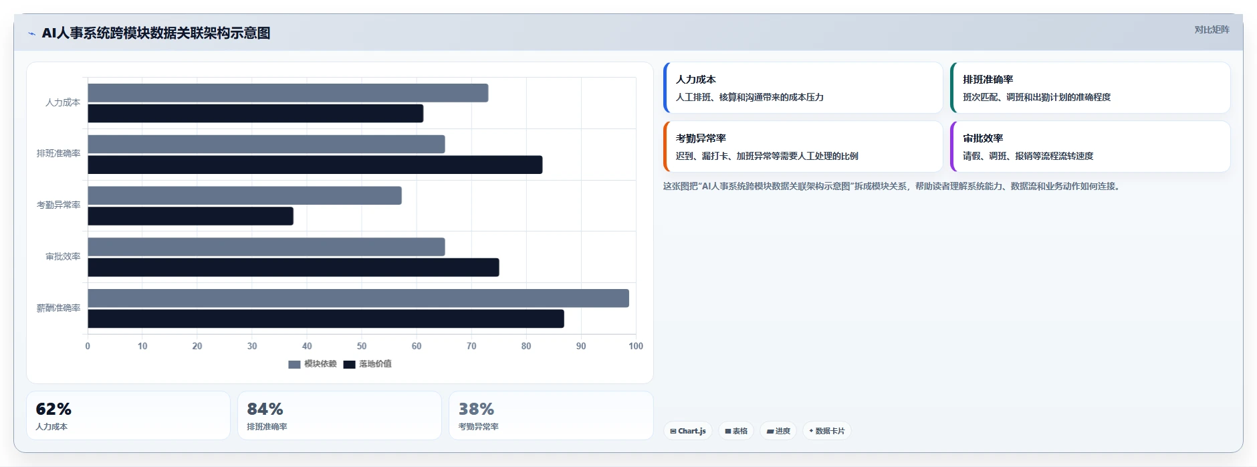
Task: Click the small icon before the dashboard title
Action: (31, 33)
